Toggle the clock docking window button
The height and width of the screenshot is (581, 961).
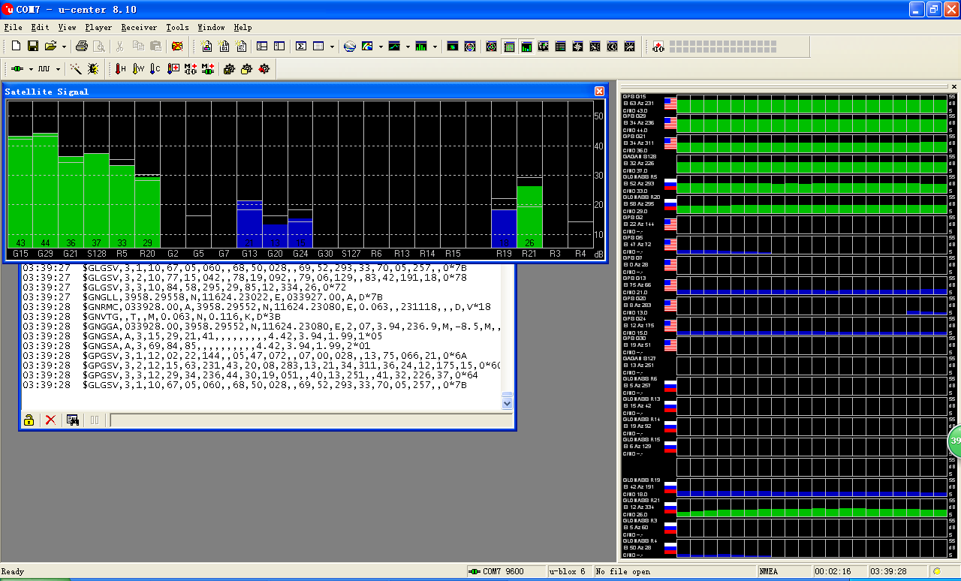pyautogui.click(x=613, y=47)
